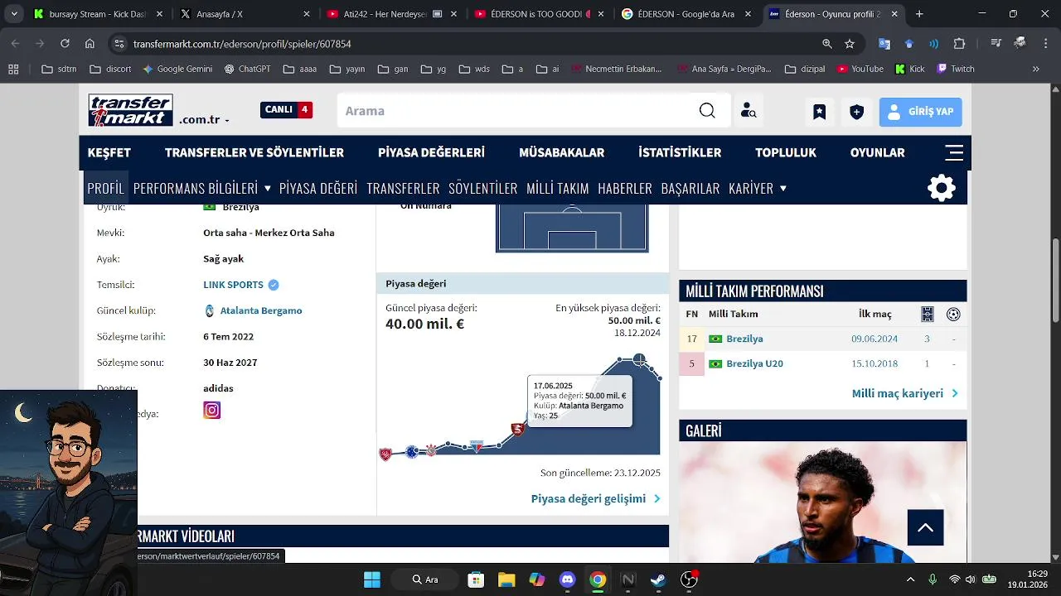Open the Instagram icon

pos(212,411)
